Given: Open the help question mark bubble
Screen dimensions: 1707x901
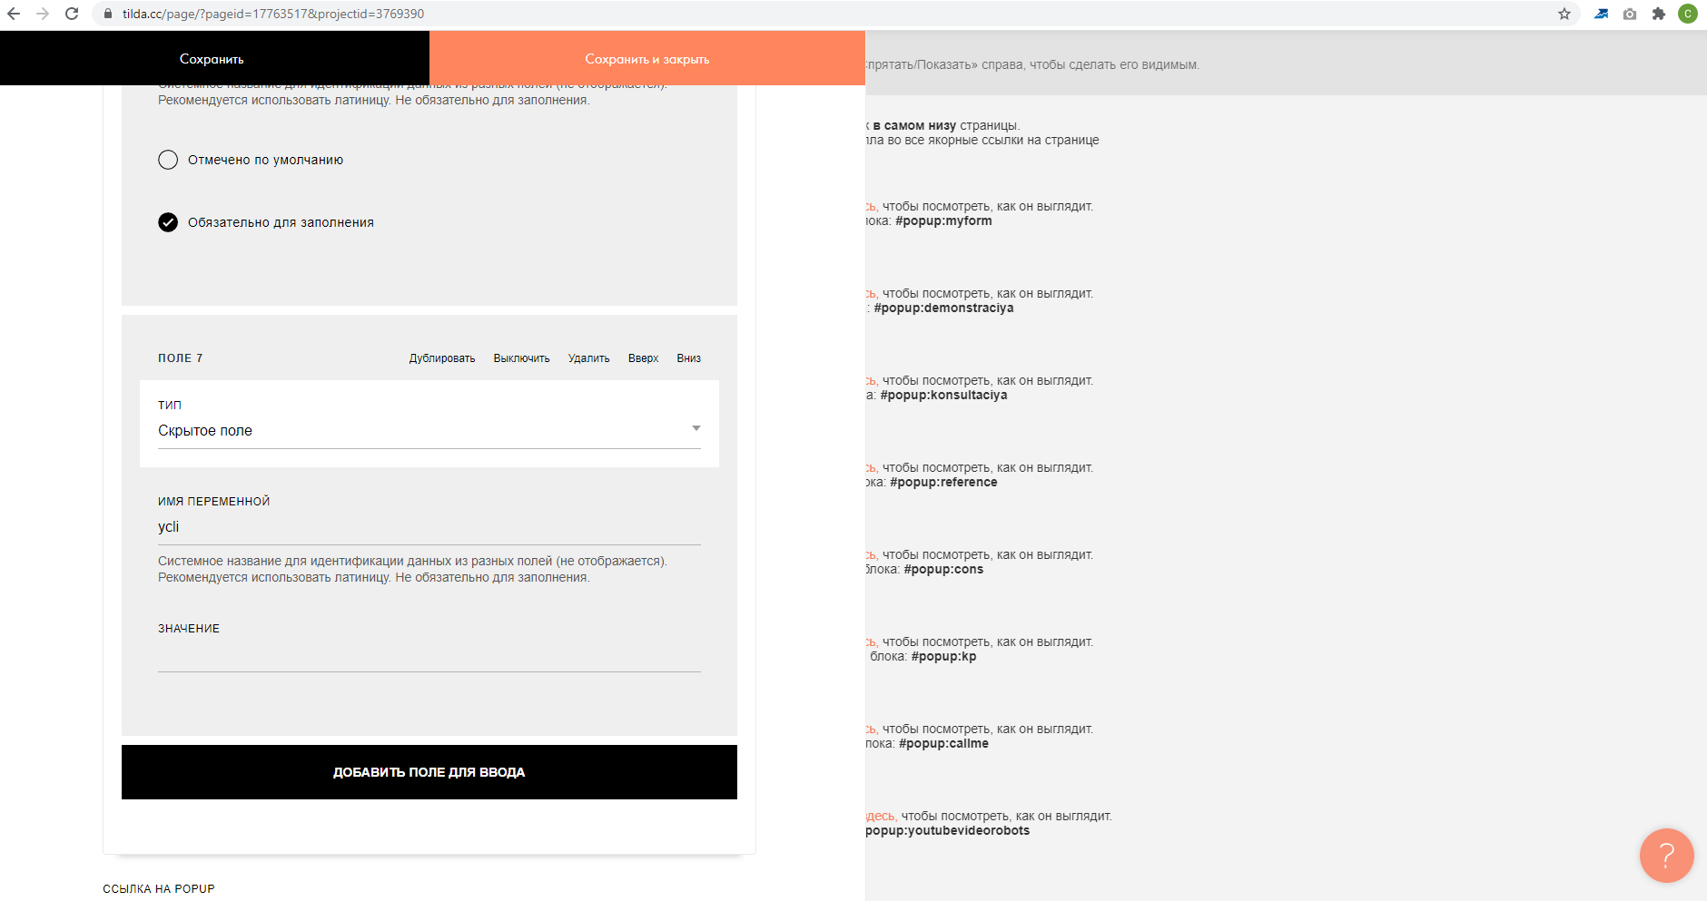Looking at the screenshot, I should coord(1667,855).
